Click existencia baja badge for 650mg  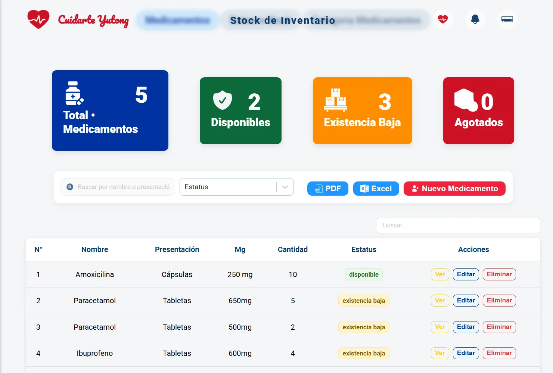point(364,301)
